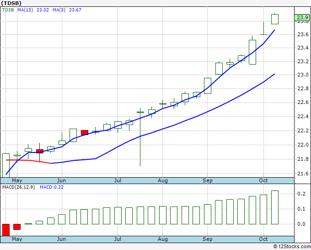Click the MA(3) legend label
Image resolution: width=311 pixels, height=250 pixels.
click(x=59, y=10)
